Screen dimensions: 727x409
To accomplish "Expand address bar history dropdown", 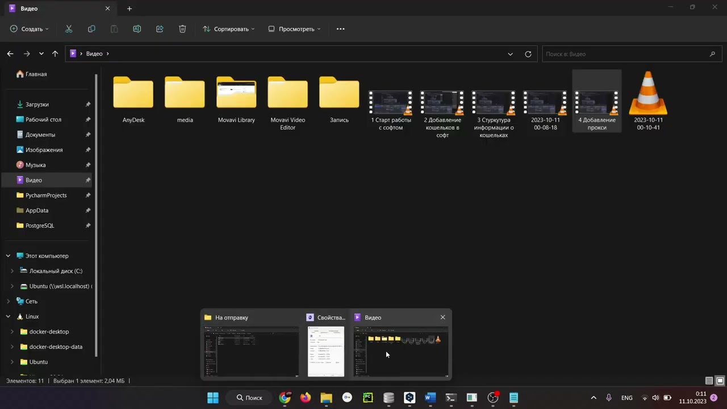I will 510,54.
